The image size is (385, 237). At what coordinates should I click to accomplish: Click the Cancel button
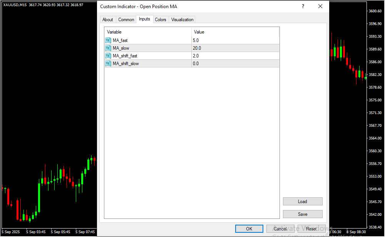pyautogui.click(x=280, y=229)
